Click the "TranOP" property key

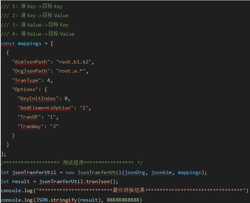pos(29,117)
